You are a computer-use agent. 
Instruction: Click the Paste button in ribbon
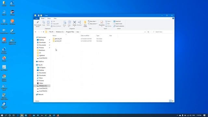click(48, 23)
